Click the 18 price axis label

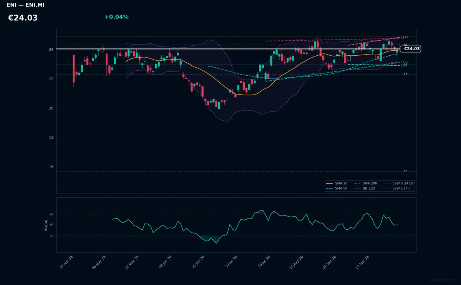coord(51,138)
